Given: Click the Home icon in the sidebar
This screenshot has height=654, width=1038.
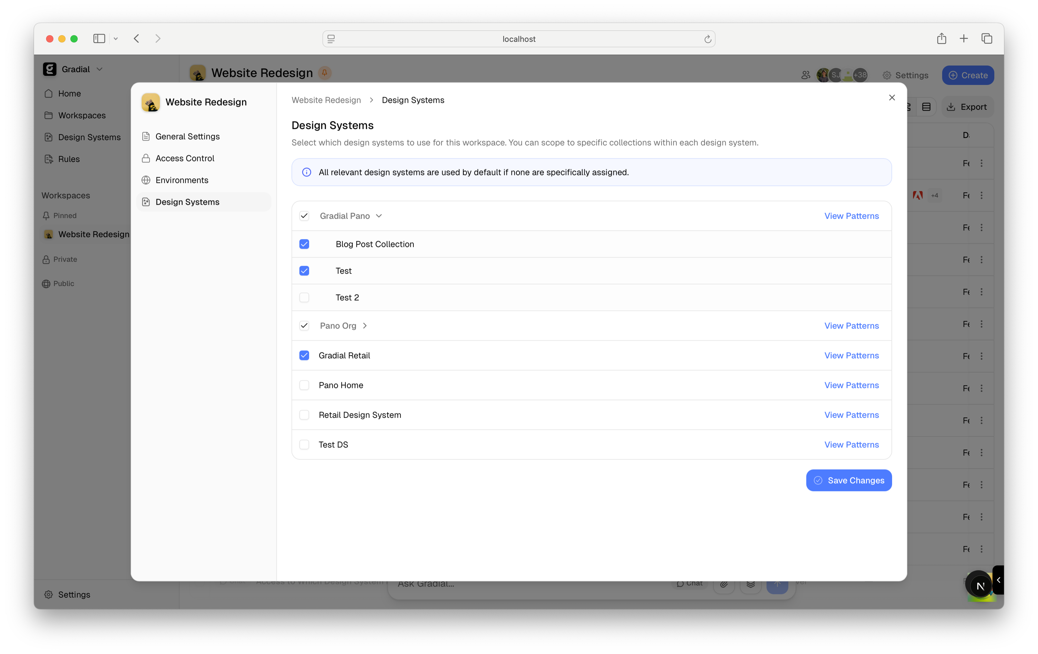Looking at the screenshot, I should 49,93.
